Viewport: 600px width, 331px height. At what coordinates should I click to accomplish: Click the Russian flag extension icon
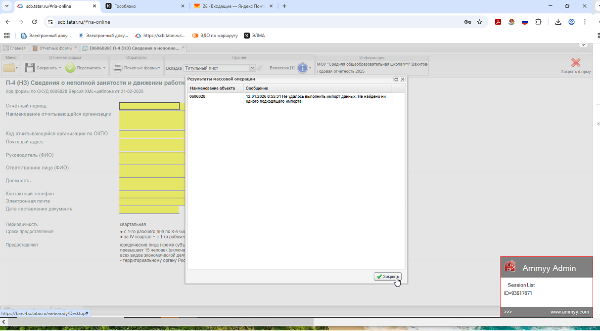point(525,22)
